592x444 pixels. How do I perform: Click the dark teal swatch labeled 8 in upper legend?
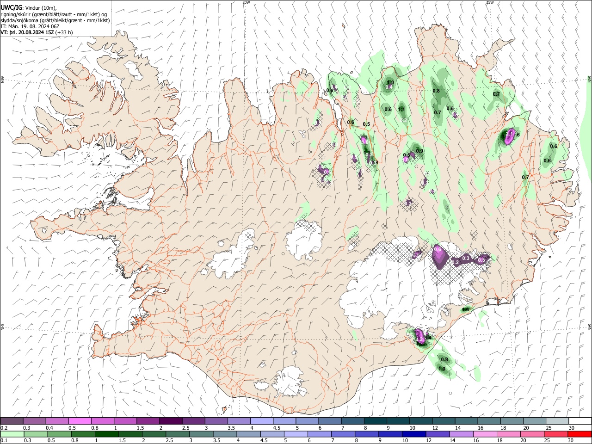[376, 421]
